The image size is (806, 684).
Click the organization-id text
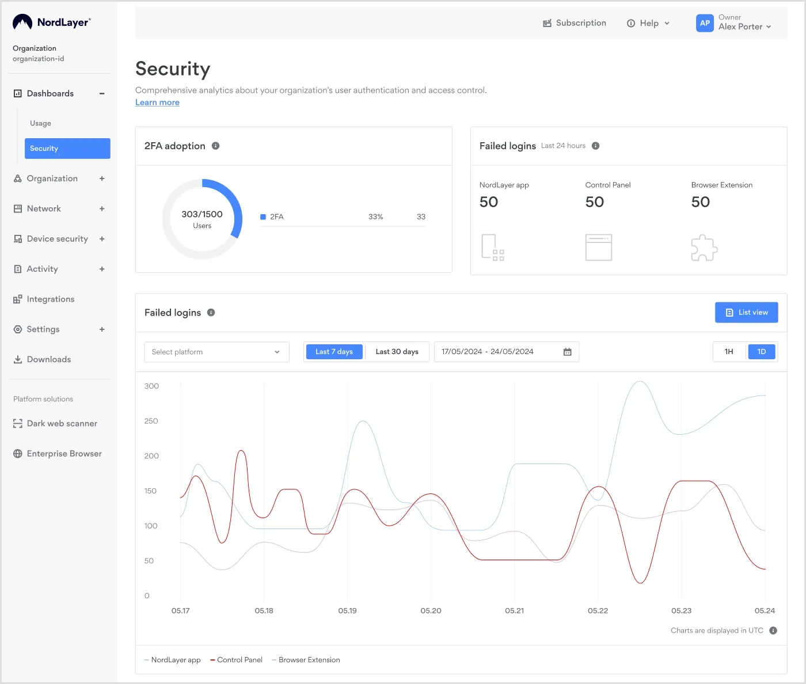coord(39,59)
